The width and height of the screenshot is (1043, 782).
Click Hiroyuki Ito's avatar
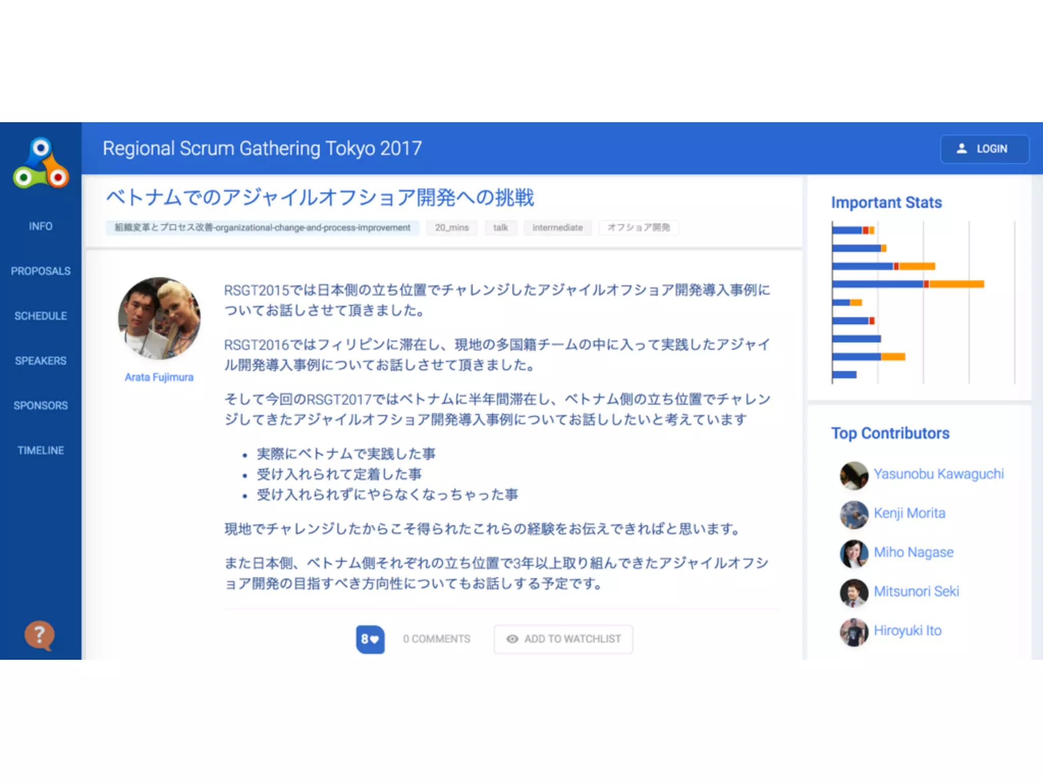(854, 632)
